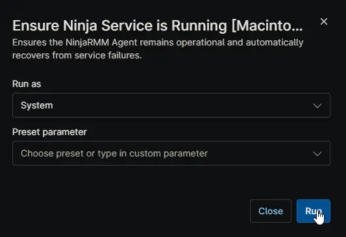Viewport: 346px width, 237px height.
Task: Click the 'Choose preset or type' placeholder
Action: click(x=114, y=153)
